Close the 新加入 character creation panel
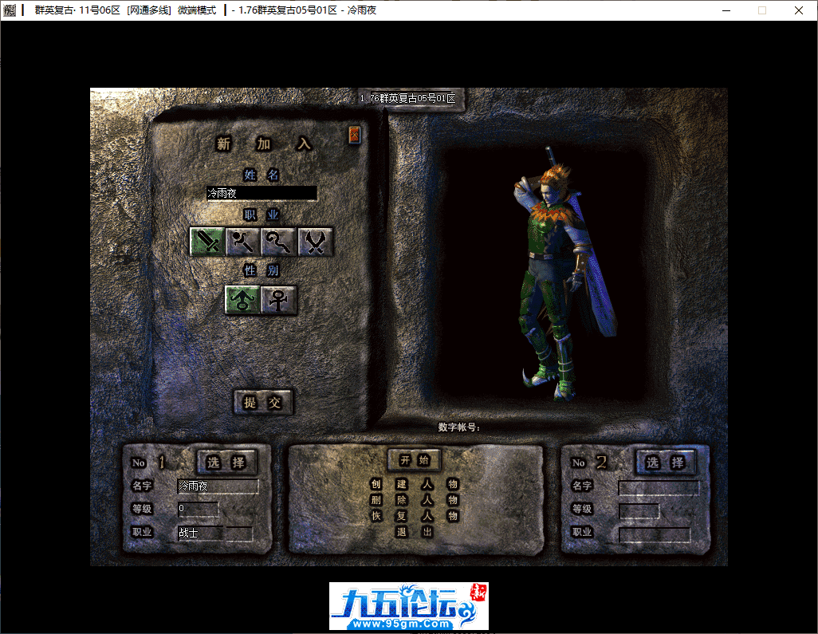818x634 pixels. (x=355, y=135)
